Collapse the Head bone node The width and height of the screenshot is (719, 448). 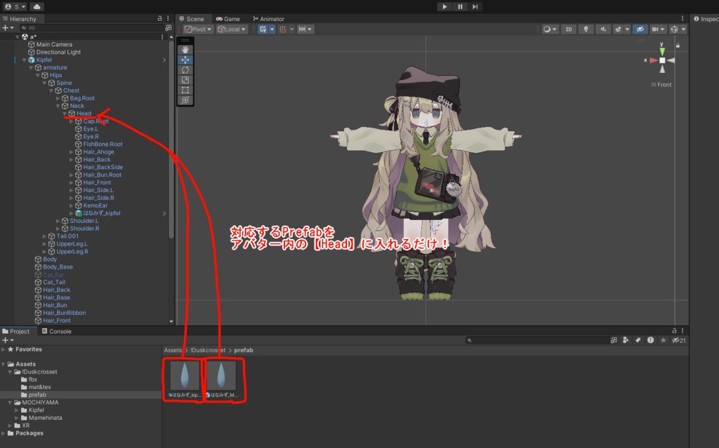pos(65,114)
